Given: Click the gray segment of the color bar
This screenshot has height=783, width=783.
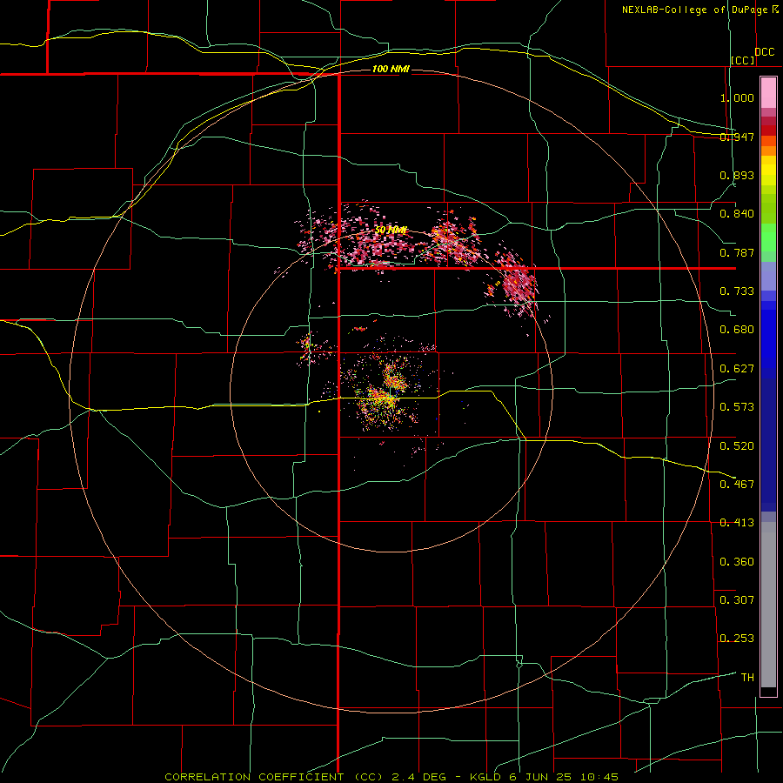Looking at the screenshot, I should click(x=768, y=605).
